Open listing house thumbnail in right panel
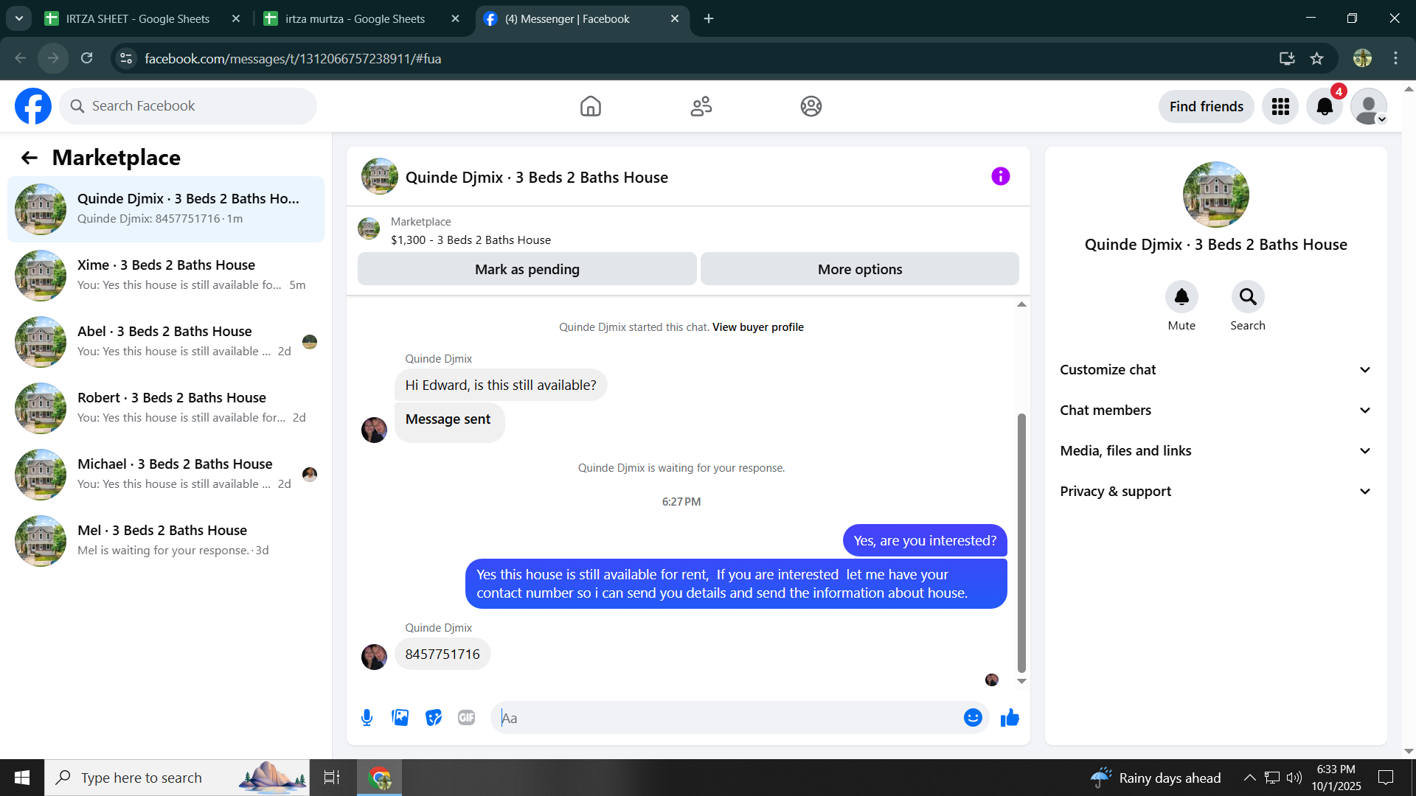Screen dimensions: 1416x796 click(x=1215, y=195)
